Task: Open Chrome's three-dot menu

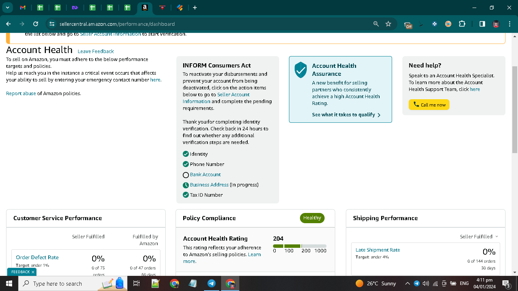Action: coord(509,24)
